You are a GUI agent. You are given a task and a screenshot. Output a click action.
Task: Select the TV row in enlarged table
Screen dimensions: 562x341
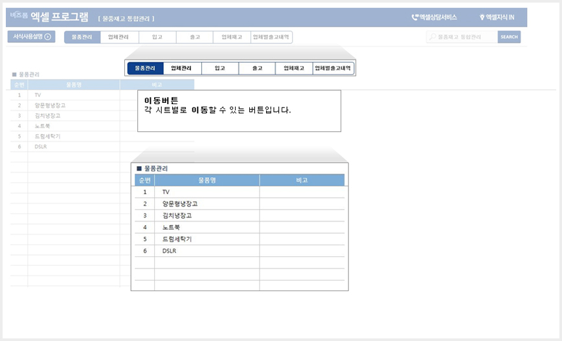click(x=240, y=192)
